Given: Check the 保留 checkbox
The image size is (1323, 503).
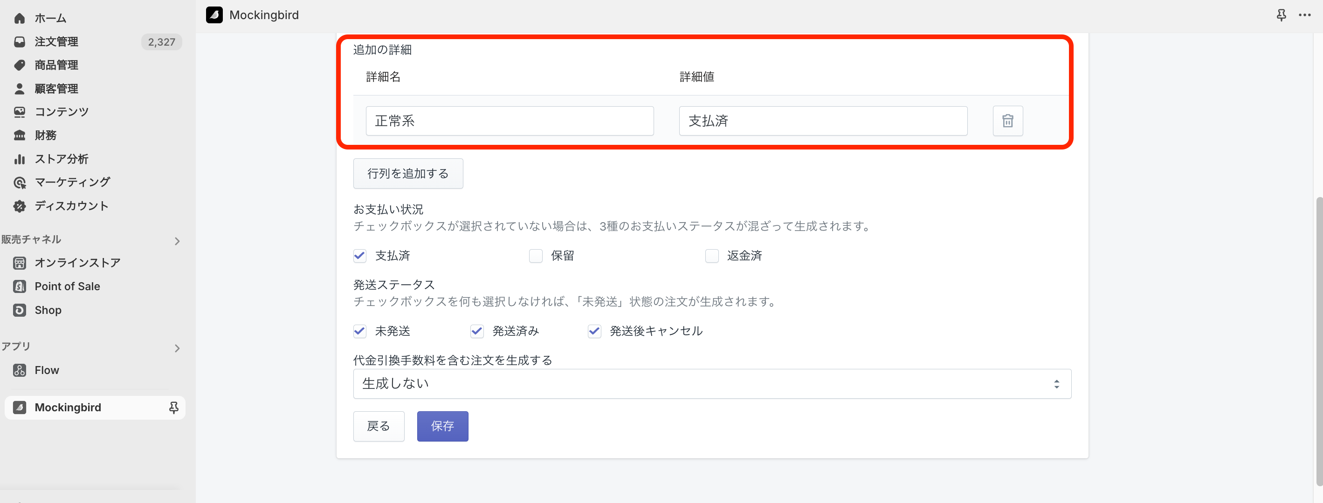Looking at the screenshot, I should tap(536, 256).
